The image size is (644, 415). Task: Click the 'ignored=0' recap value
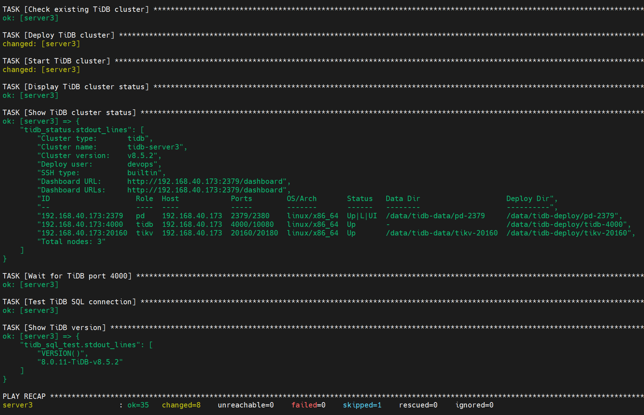474,405
